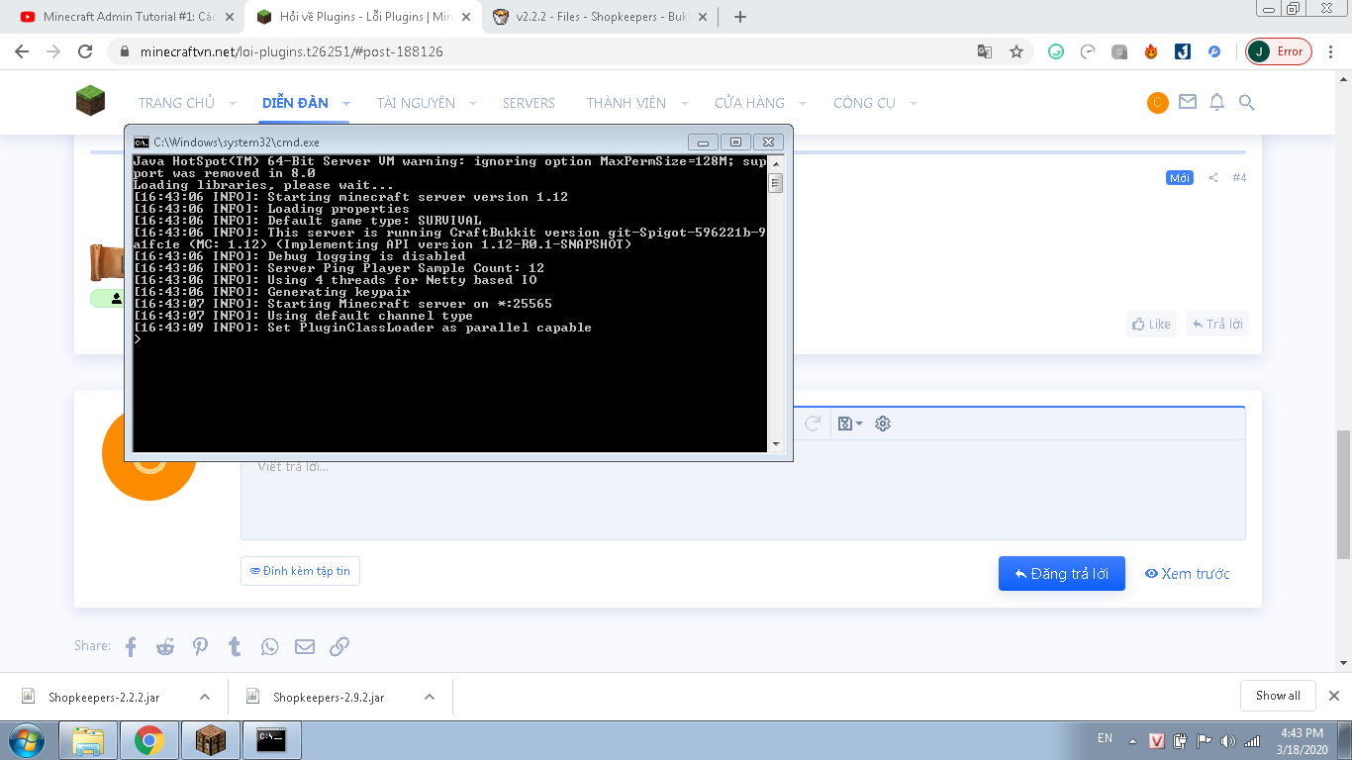The height and width of the screenshot is (760, 1352).
Task: Copy the thread link icon
Action: coord(339,646)
